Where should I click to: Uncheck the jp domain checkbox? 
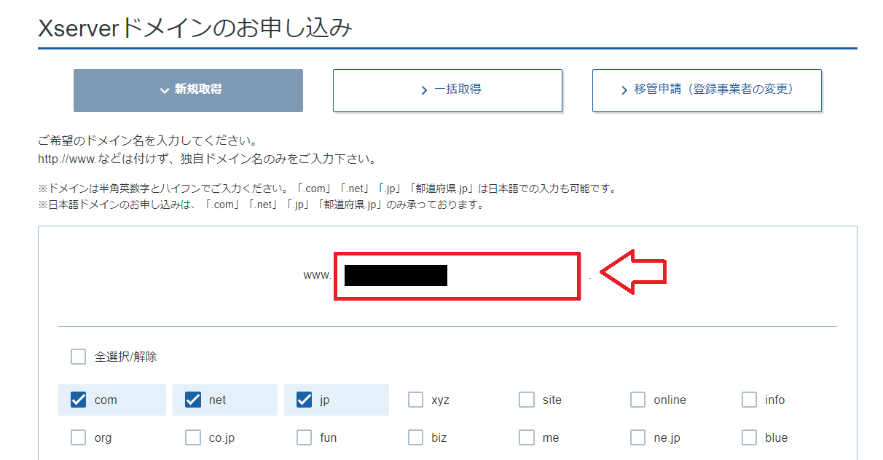point(305,400)
